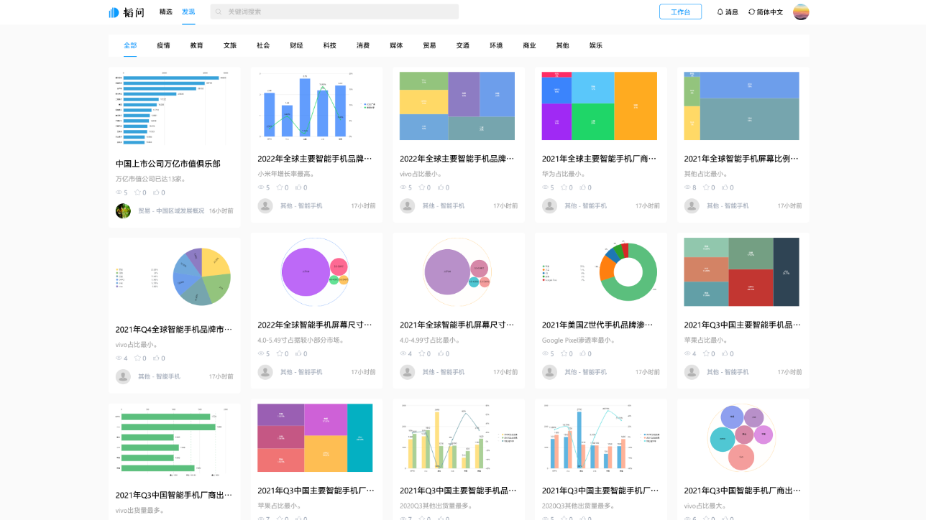The width and height of the screenshot is (926, 520).
Task: Toggle star on 2021年Q4全球智能手机品牌市 card
Action: point(137,358)
